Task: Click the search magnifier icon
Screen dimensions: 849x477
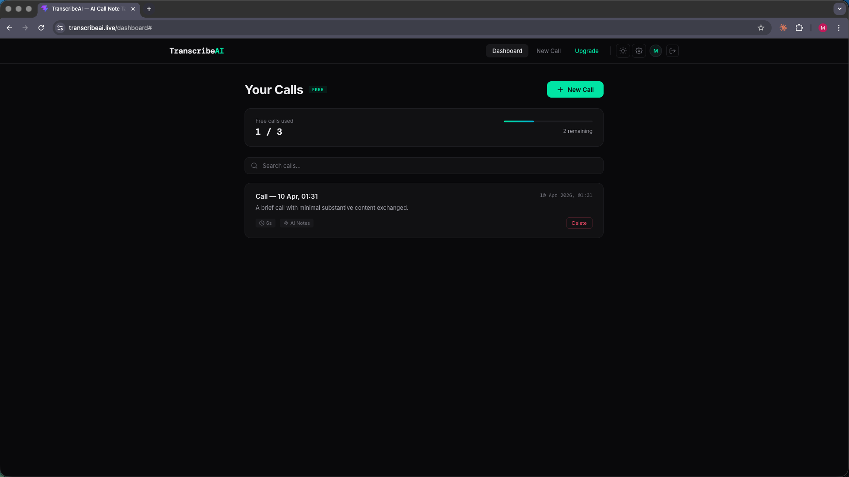Action: pyautogui.click(x=254, y=166)
